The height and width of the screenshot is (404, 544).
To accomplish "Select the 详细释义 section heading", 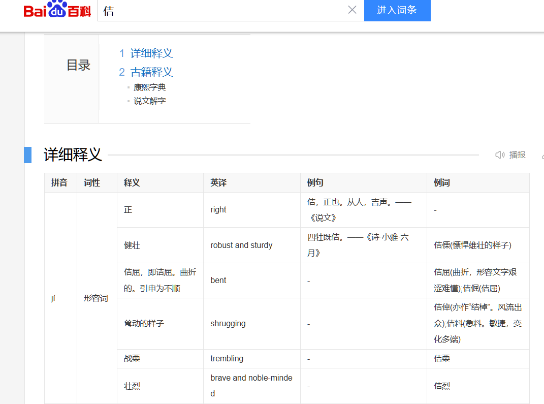I will 73,154.
